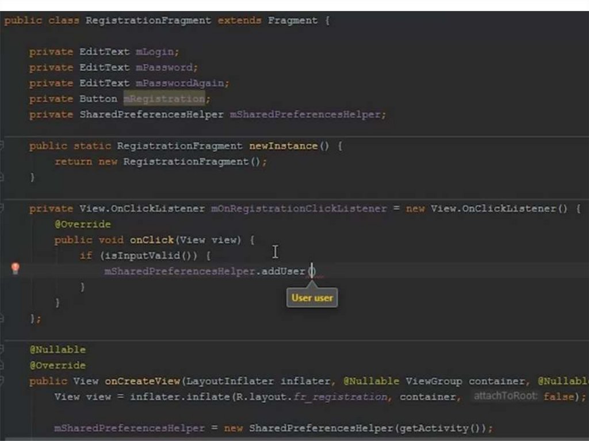Screen dimensions: 589x441
Task: Click the attachToRoot inline parameter hint
Action: (506, 396)
